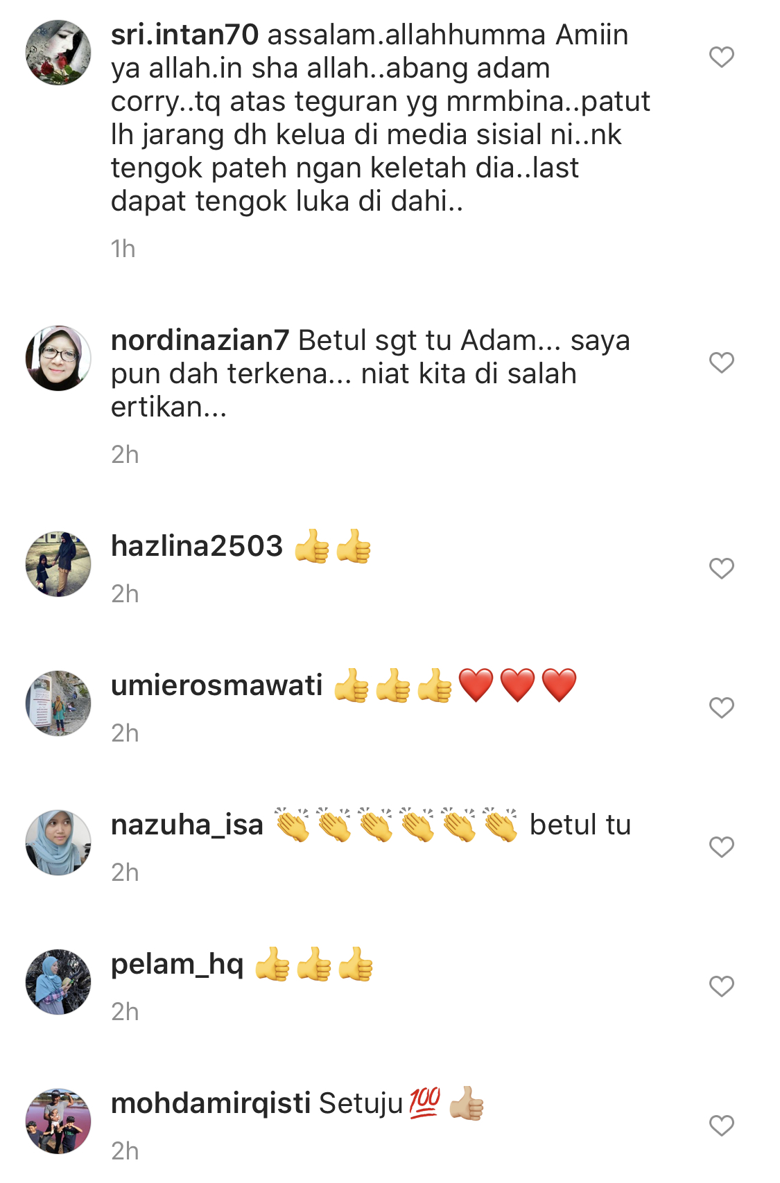The width and height of the screenshot is (780, 1183).
Task: Open the nordinazian7 username link
Action: coord(200,340)
